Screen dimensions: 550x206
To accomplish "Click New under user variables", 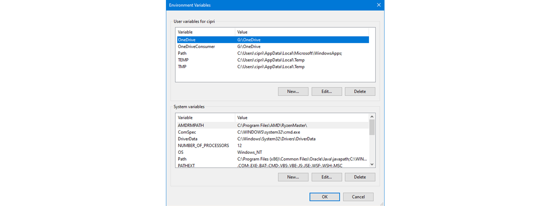I will [x=293, y=92].
